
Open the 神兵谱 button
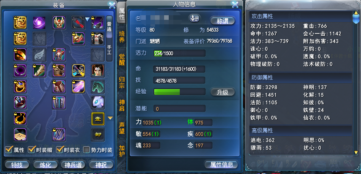73,165
